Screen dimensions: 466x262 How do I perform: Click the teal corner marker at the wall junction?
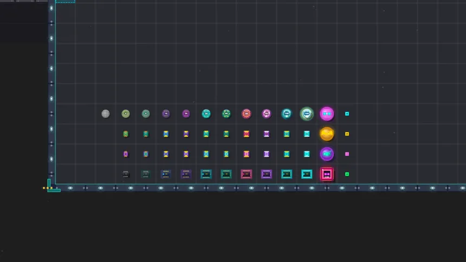pyautogui.click(x=51, y=187)
